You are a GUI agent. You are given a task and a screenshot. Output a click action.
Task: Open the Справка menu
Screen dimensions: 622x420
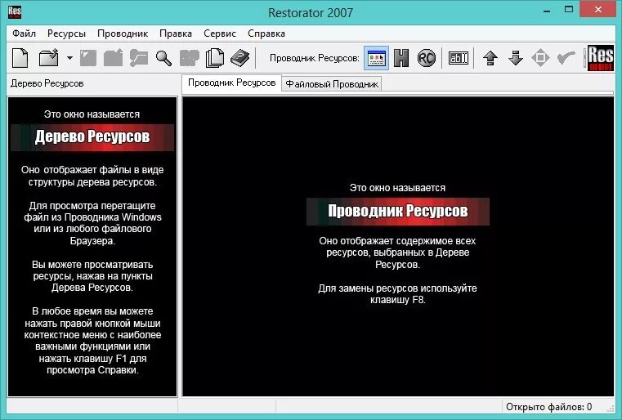(266, 34)
